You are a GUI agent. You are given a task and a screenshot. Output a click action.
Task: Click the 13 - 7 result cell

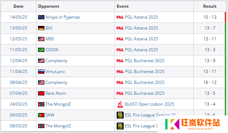[210, 28]
